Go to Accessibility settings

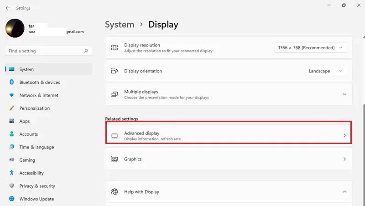(49, 173)
